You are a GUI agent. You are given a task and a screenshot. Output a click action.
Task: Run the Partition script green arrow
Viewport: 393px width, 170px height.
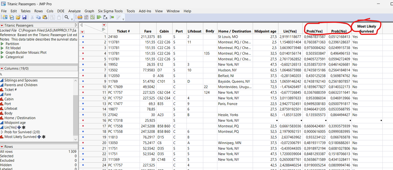(3, 44)
